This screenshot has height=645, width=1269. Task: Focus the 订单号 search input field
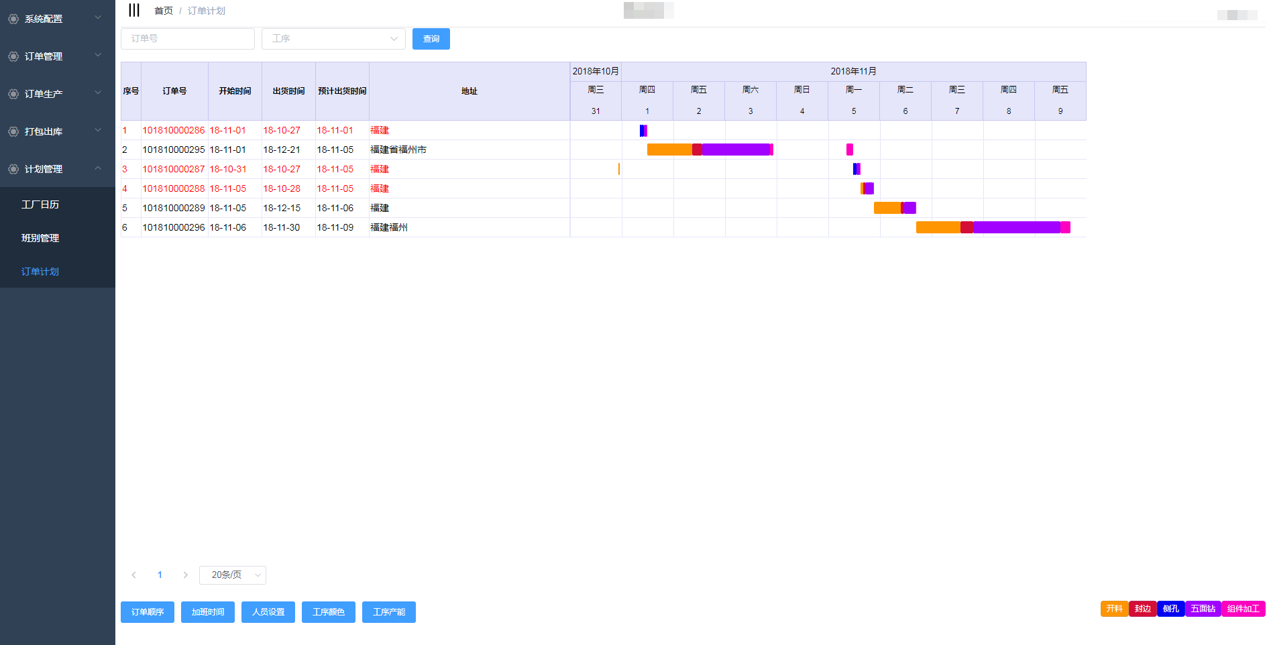[188, 39]
